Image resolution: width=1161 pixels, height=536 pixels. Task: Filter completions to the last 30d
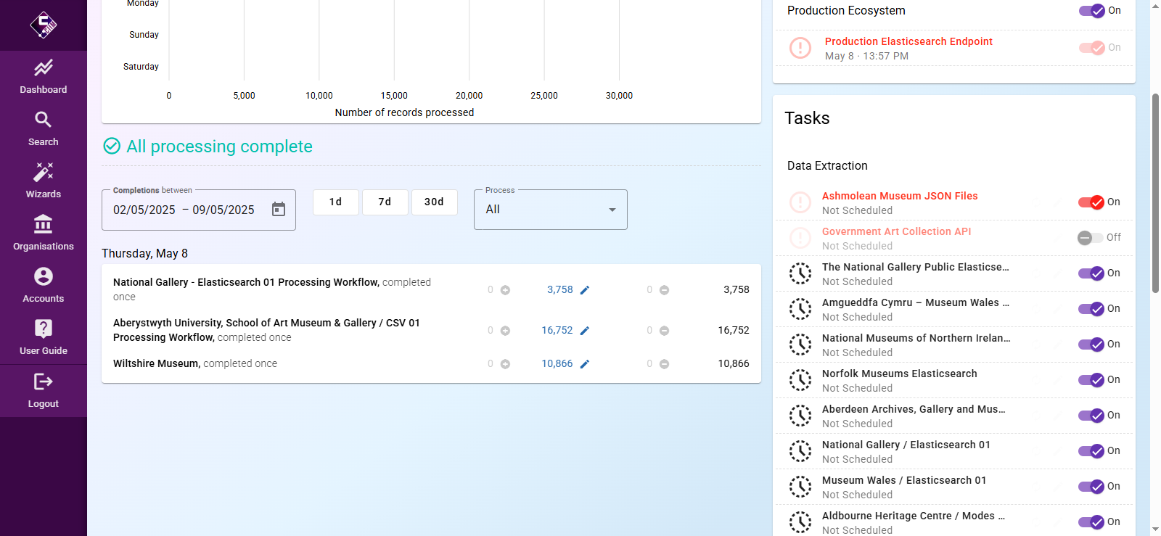coord(435,202)
